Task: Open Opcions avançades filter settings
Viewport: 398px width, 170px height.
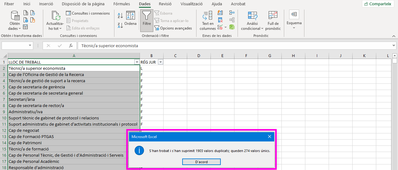Action: 173,28
